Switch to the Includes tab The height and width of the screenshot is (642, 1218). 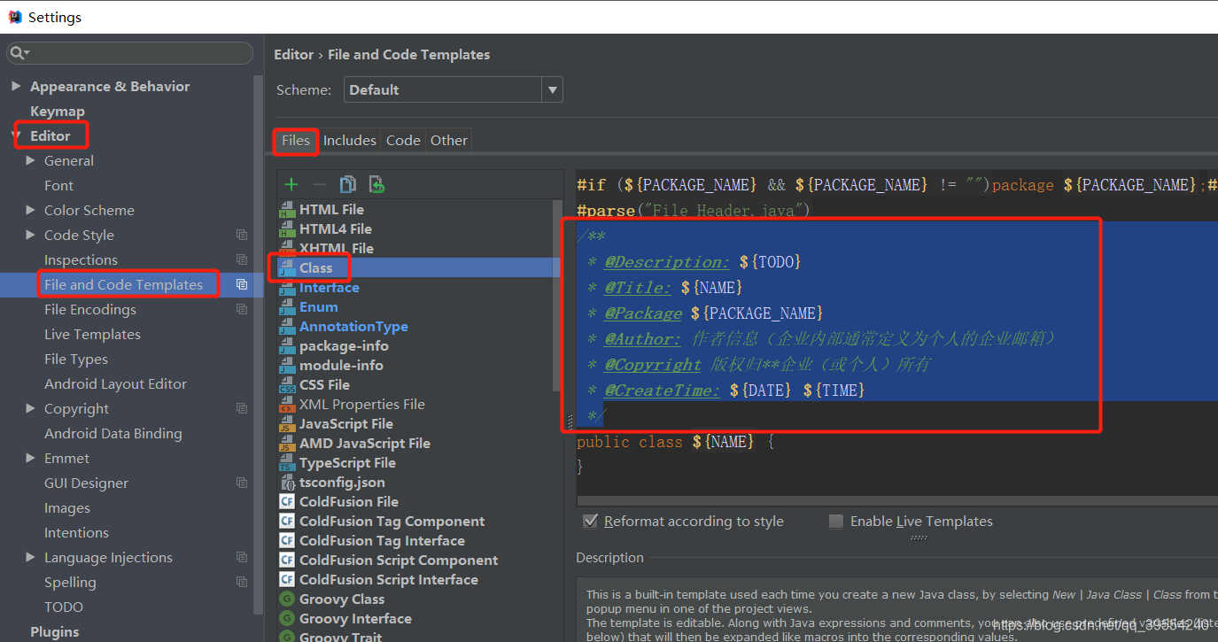point(349,140)
